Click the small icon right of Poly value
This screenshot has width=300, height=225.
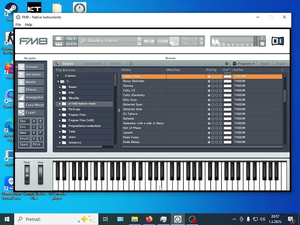click(x=201, y=38)
